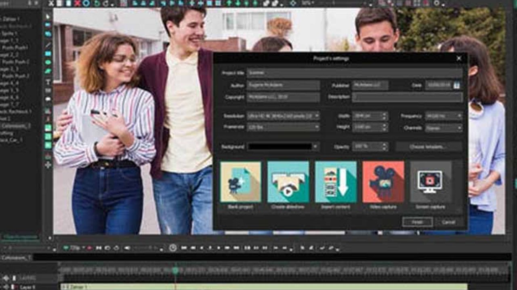
Task: Click the Height spinner down arrow
Action: [384, 130]
